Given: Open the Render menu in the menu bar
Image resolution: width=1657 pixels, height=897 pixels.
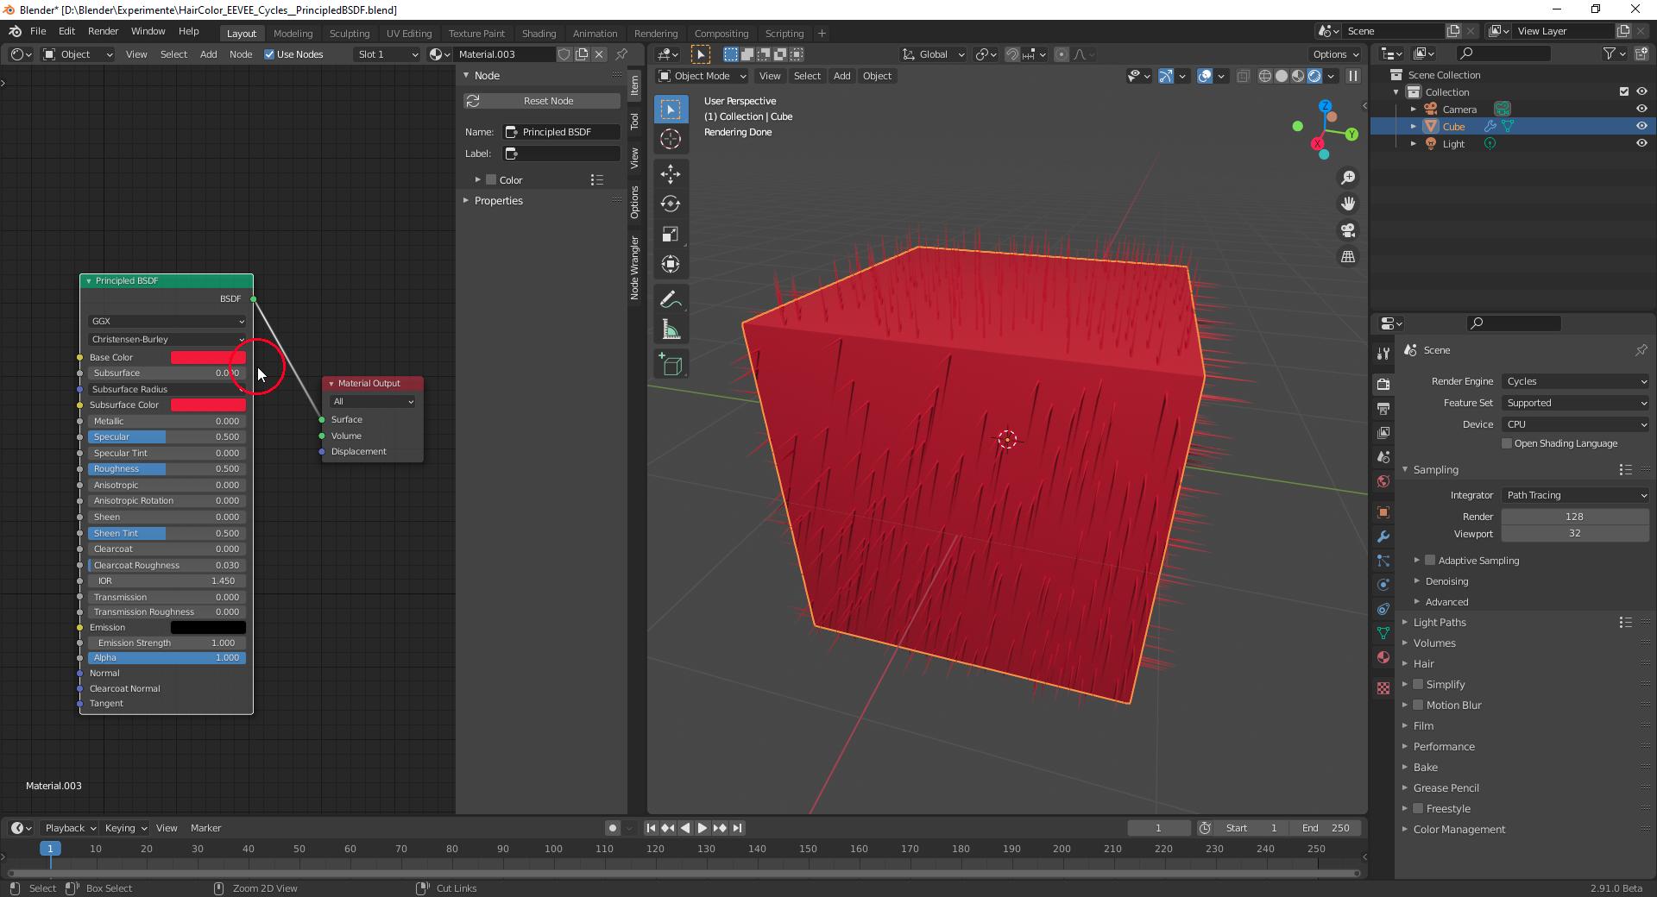Looking at the screenshot, I should [x=103, y=32].
